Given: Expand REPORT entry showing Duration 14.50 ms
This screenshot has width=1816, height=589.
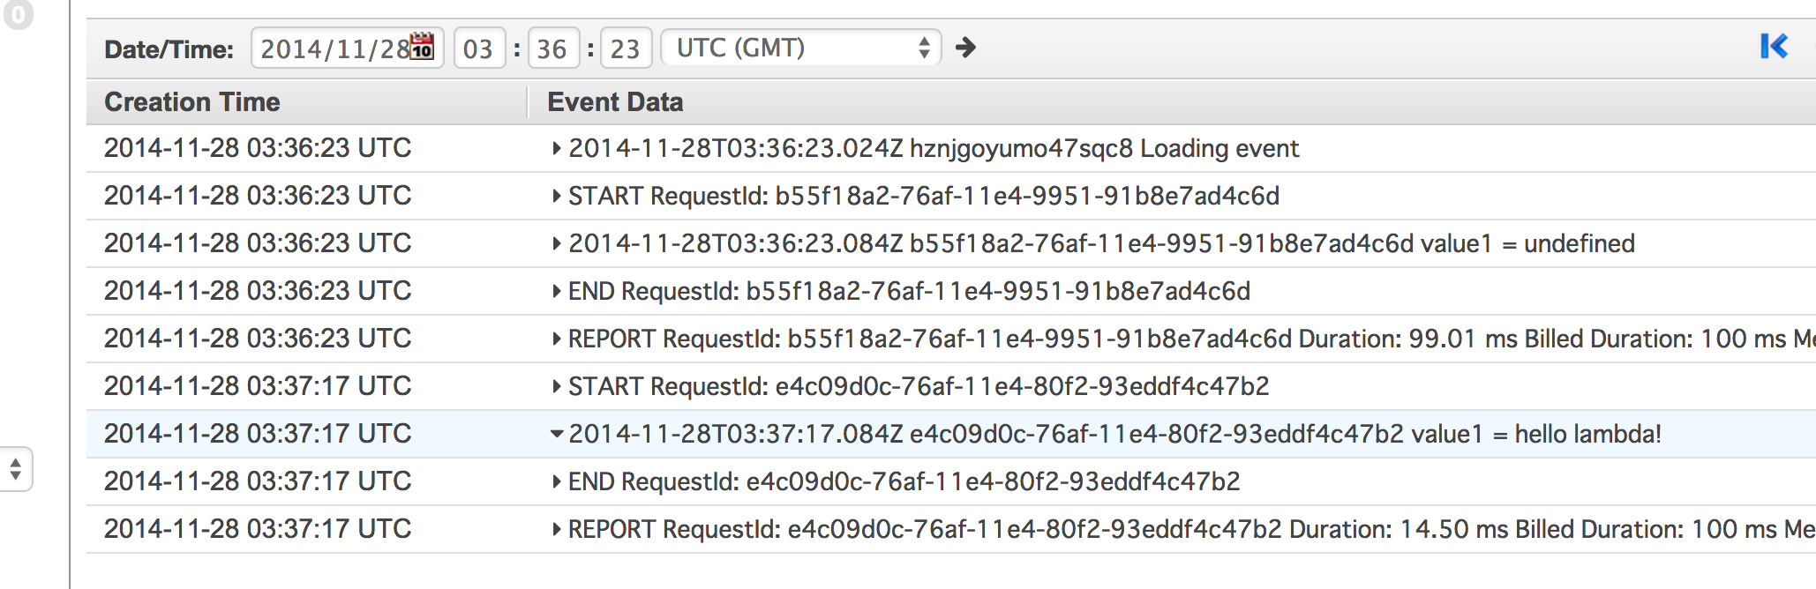Looking at the screenshot, I should [x=557, y=529].
